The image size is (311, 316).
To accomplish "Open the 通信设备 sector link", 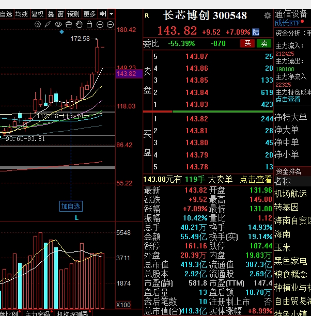I will pyautogui.click(x=291, y=14).
